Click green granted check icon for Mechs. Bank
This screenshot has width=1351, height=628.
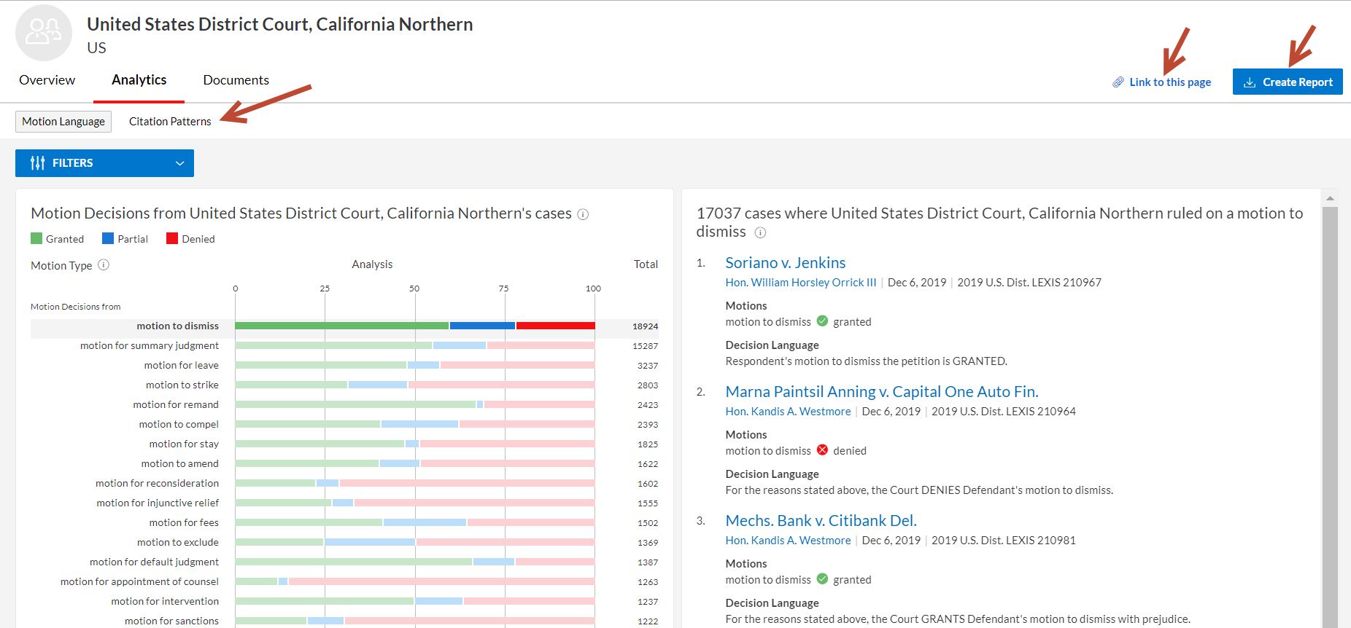pyautogui.click(x=822, y=579)
